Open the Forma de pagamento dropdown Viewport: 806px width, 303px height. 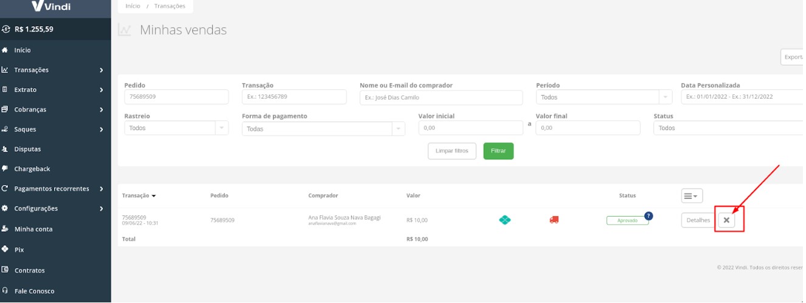tap(323, 129)
